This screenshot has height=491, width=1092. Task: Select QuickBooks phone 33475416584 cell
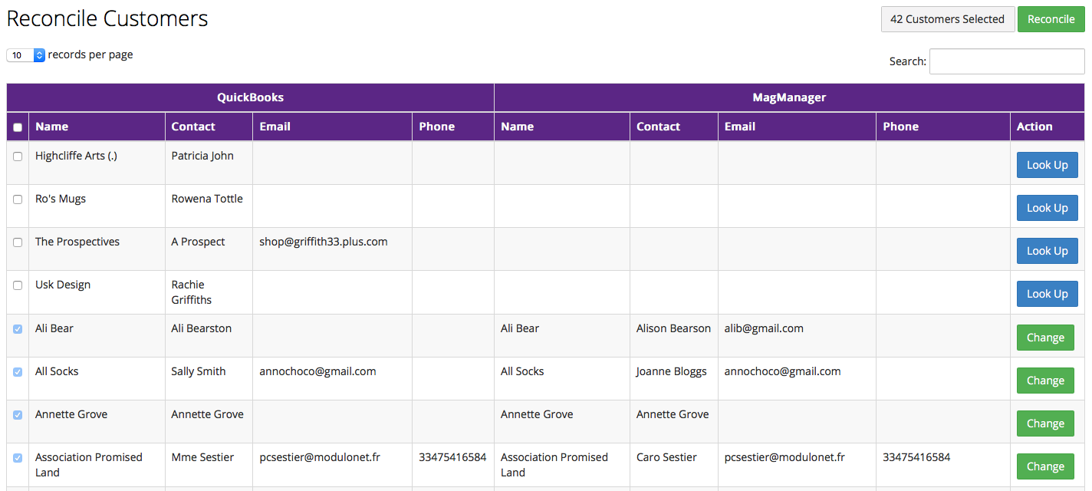tap(452, 465)
